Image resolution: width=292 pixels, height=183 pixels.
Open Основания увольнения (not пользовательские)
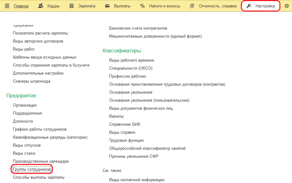coord(131,92)
